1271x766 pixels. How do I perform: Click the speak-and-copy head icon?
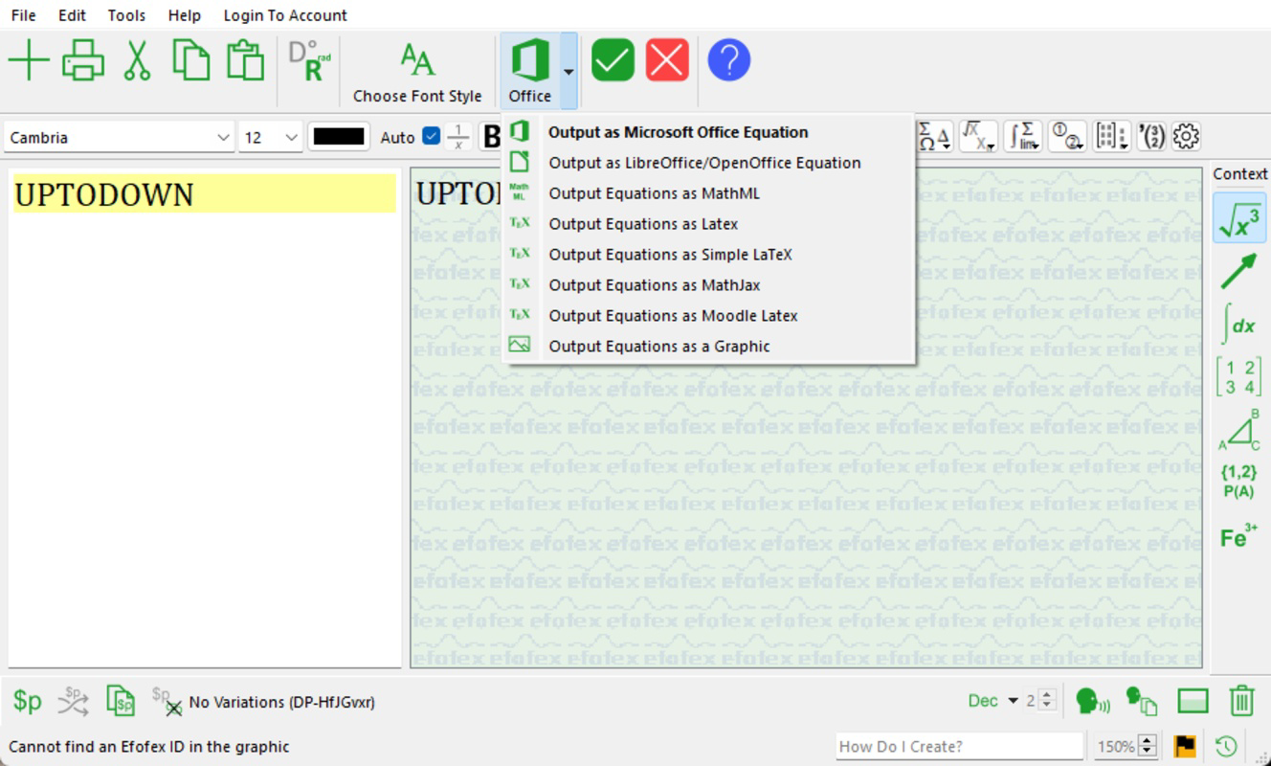(x=1142, y=701)
